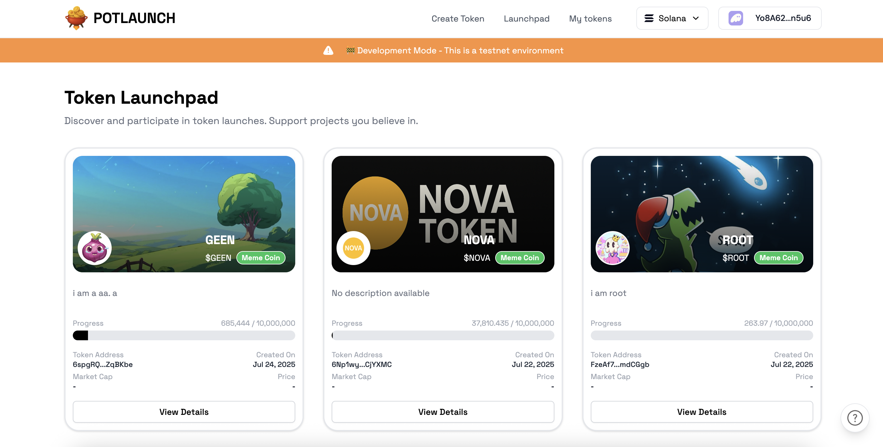Open the Yo8A62...n5u6 wallet button
This screenshot has height=447, width=883.
point(770,18)
